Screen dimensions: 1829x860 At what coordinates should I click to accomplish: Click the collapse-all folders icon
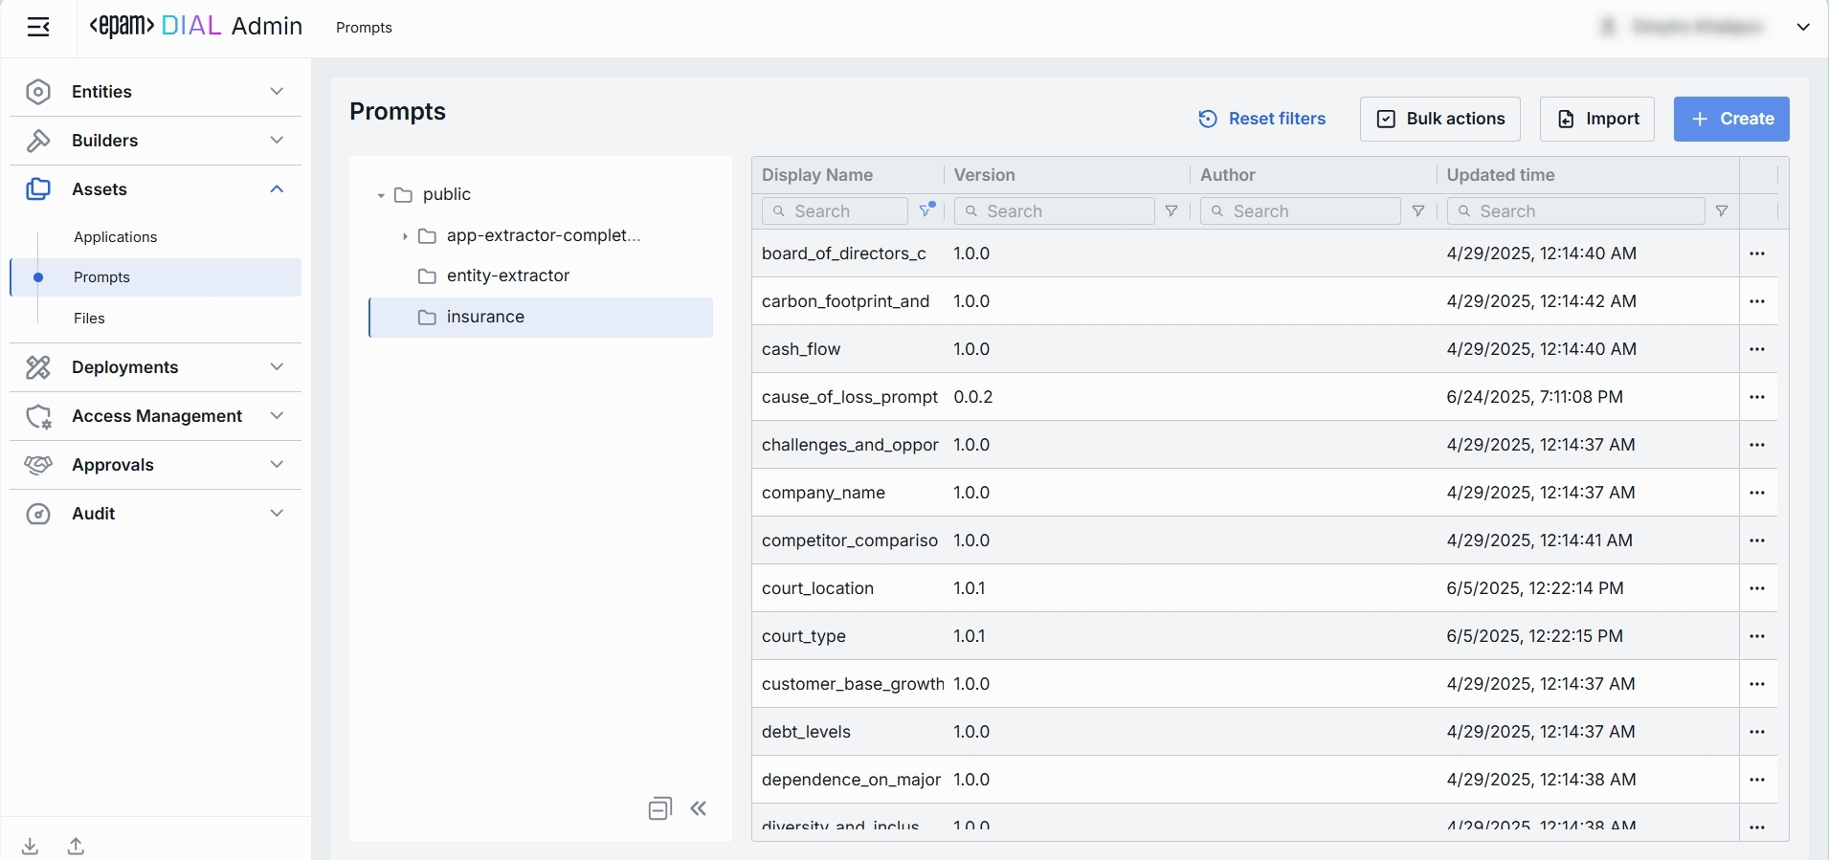coord(659,809)
